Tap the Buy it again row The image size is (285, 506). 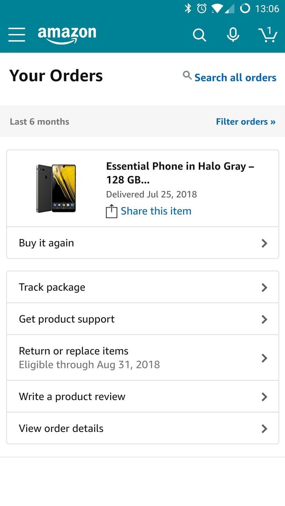[x=142, y=243]
